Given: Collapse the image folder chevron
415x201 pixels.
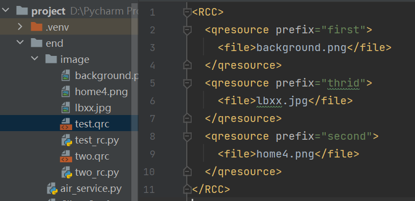Looking at the screenshot, I should pyautogui.click(x=34, y=59).
